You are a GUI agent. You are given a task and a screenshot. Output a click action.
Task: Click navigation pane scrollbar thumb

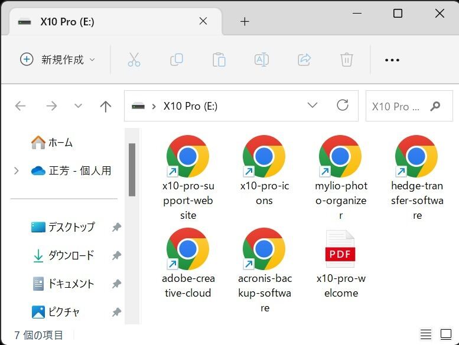click(x=132, y=170)
